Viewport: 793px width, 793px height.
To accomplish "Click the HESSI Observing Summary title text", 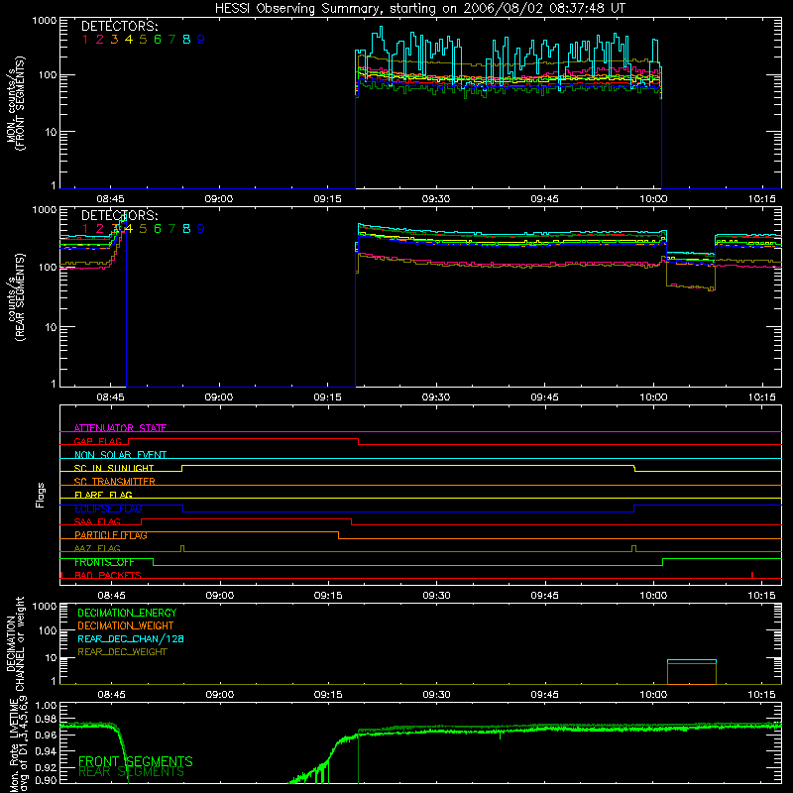I will pos(419,8).
